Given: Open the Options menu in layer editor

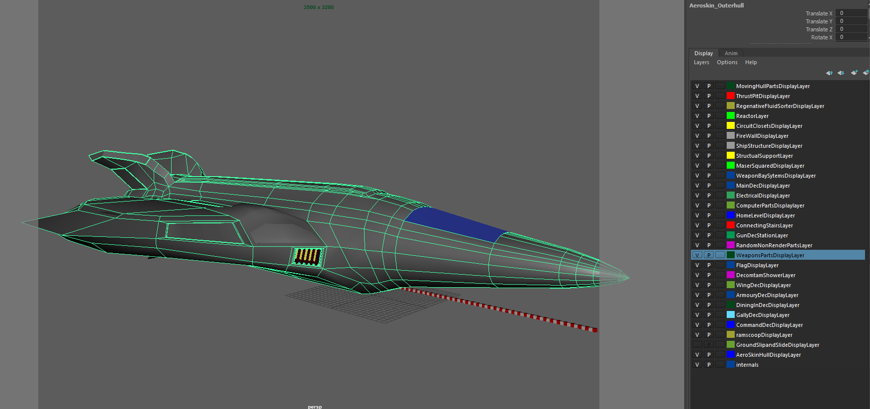Looking at the screenshot, I should point(727,63).
